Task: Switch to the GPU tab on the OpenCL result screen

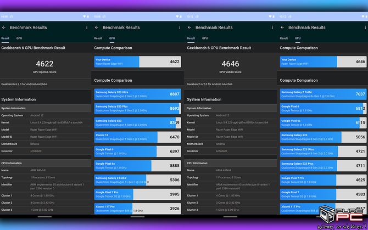Action: click(x=19, y=38)
